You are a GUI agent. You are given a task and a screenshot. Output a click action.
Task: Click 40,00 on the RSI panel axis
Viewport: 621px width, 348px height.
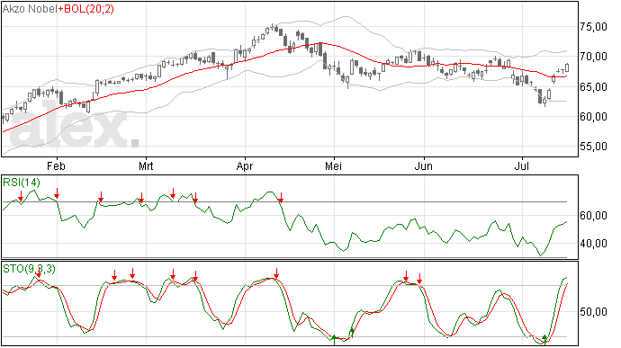coord(594,244)
